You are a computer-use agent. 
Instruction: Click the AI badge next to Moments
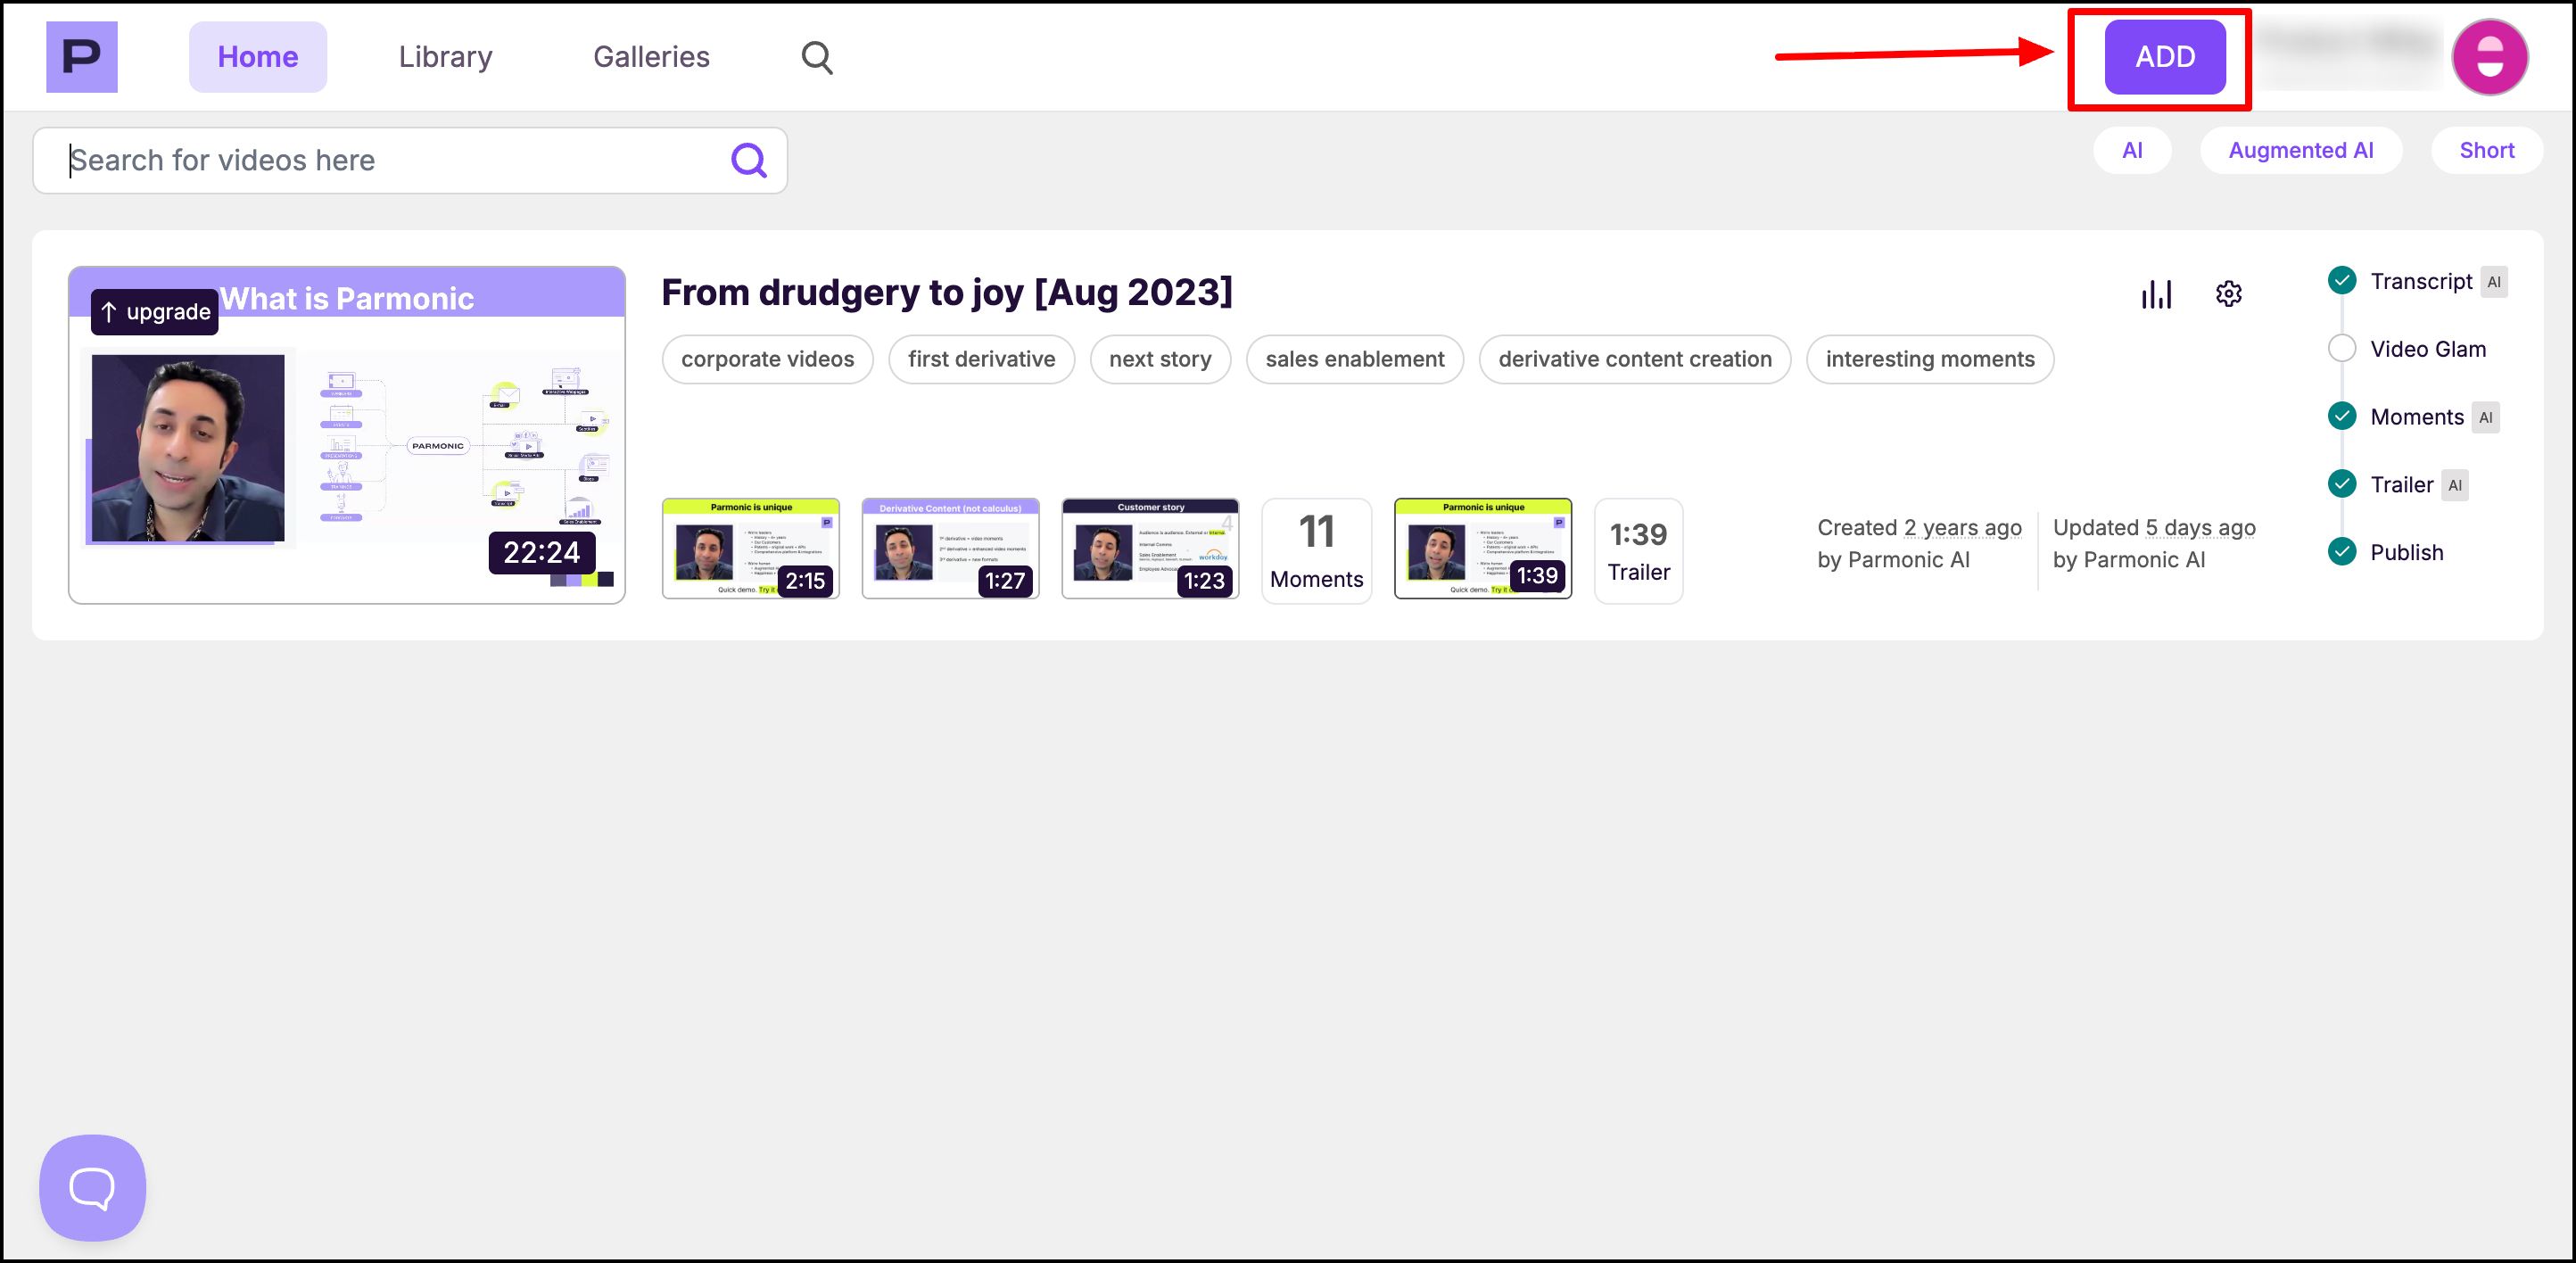pos(2486,418)
